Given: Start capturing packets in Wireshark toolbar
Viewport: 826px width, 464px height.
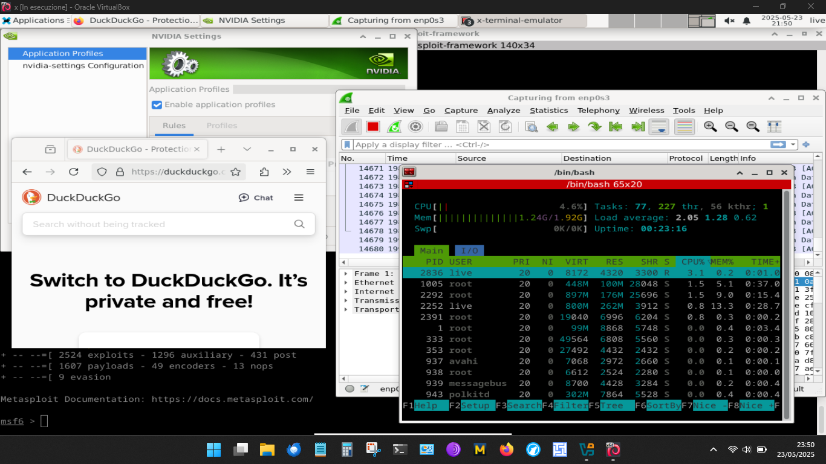Looking at the screenshot, I should pyautogui.click(x=352, y=127).
